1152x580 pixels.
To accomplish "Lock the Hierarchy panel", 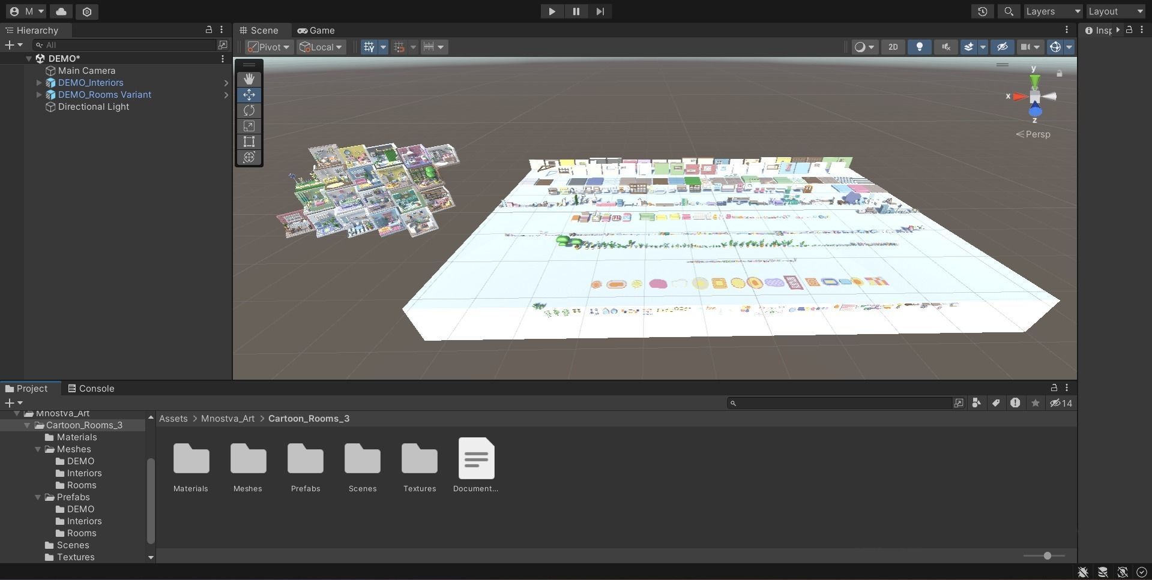I will coord(209,29).
